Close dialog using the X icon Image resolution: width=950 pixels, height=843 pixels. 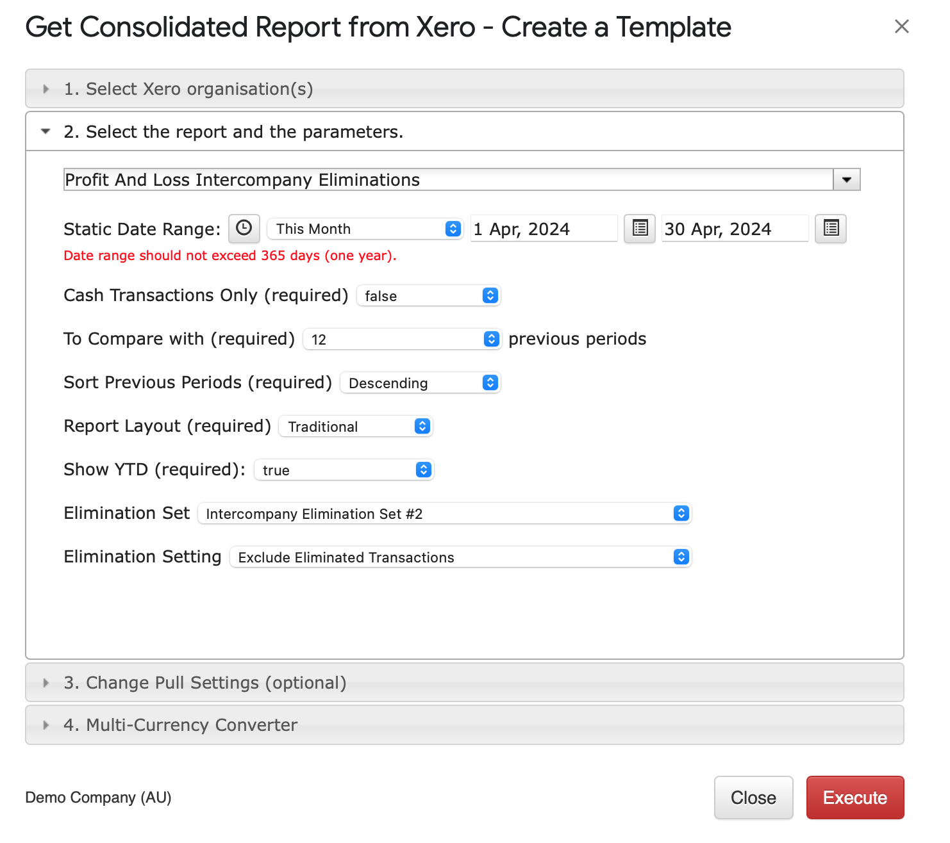[x=901, y=27]
